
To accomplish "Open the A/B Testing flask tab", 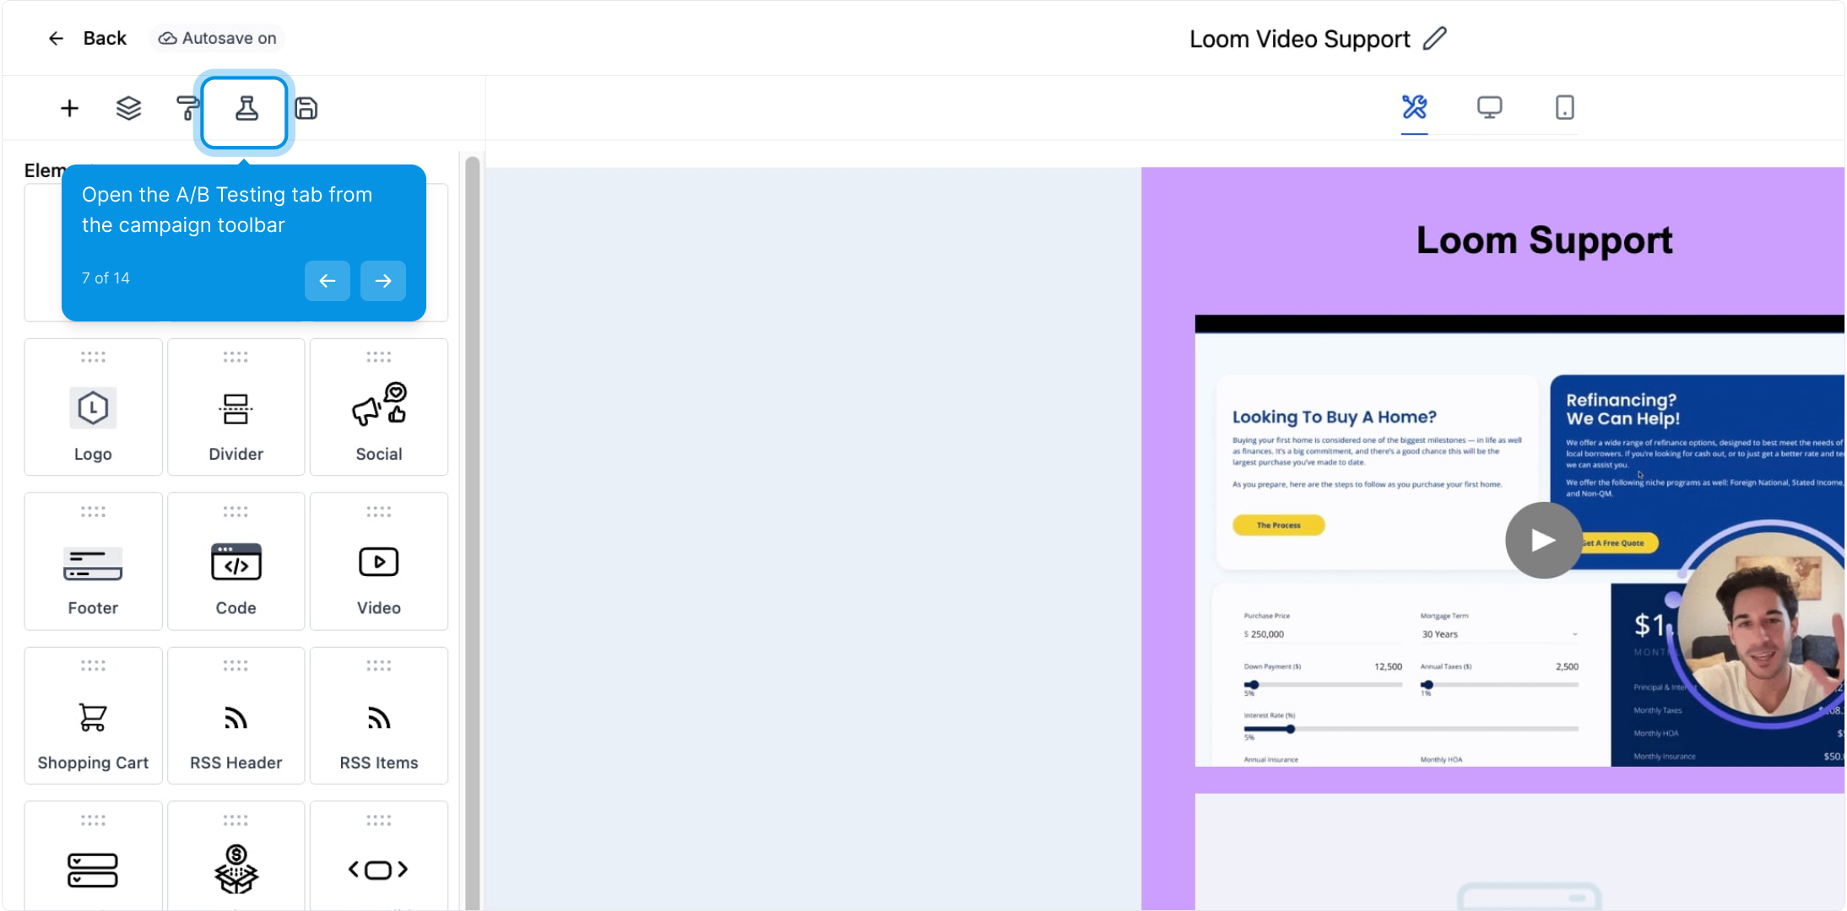I will click(246, 110).
